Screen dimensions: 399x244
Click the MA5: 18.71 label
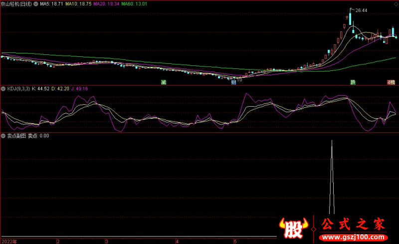point(51,4)
